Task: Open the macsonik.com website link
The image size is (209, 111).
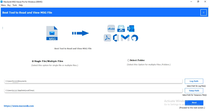Action: tap(19, 106)
